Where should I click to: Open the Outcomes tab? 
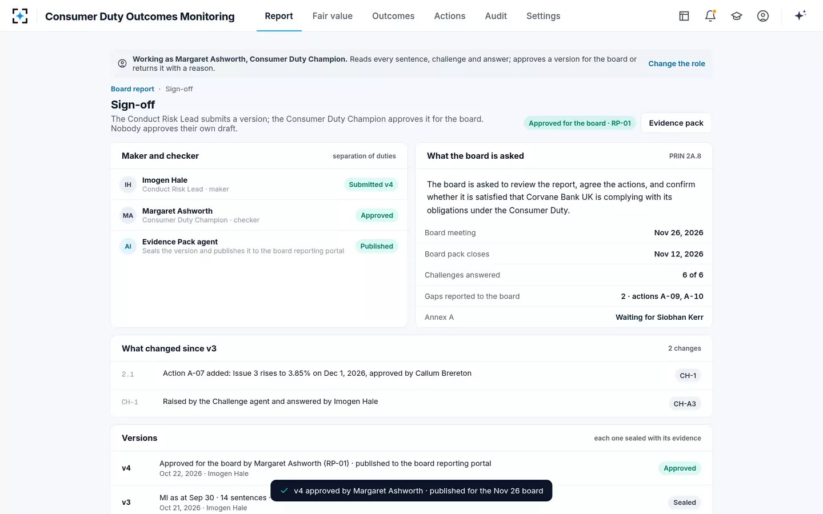[x=393, y=16]
